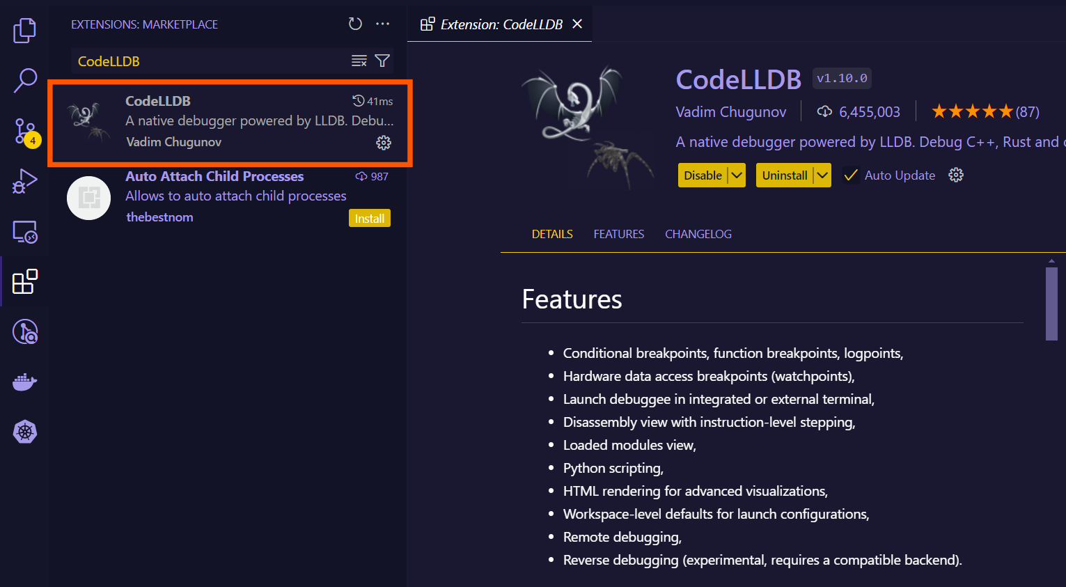Click the Features heading
Viewport: 1066px width, 587px height.
click(x=572, y=299)
